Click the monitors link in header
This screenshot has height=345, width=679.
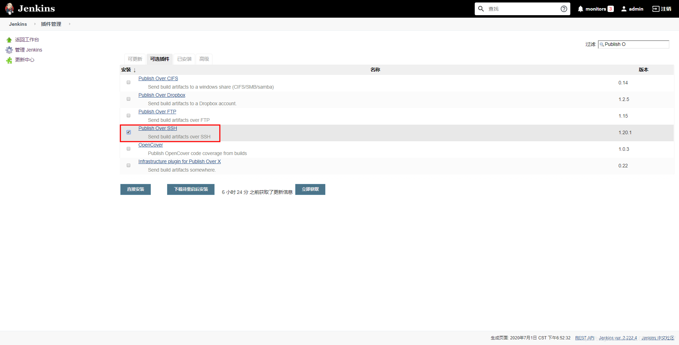(595, 9)
